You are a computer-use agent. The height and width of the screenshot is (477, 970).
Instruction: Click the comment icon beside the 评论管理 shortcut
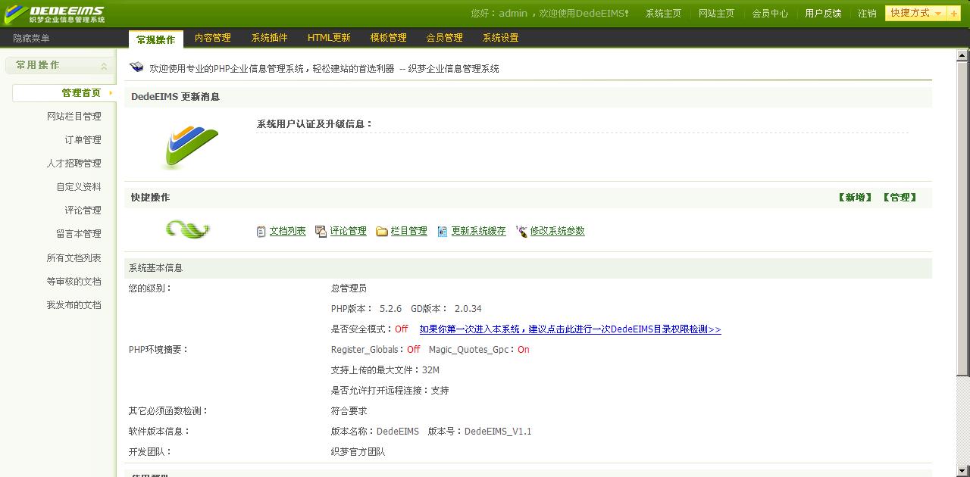(321, 232)
